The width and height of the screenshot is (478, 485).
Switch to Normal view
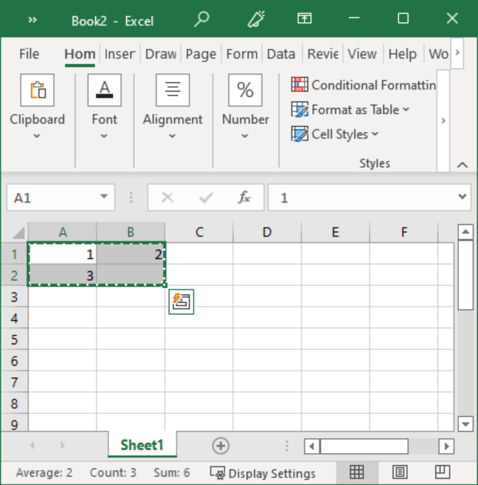pos(356,472)
